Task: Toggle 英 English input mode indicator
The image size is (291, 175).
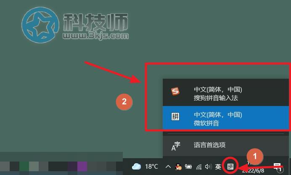Action: (x=218, y=167)
